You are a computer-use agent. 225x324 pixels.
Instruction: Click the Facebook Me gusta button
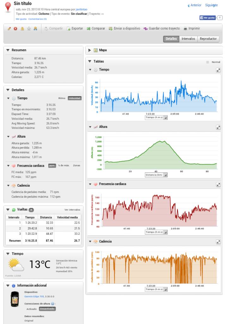point(208,18)
